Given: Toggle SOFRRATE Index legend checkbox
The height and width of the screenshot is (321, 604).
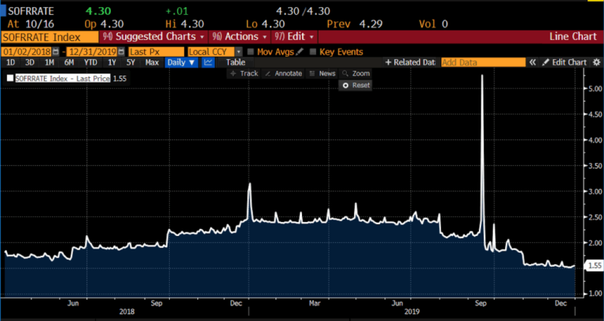Looking at the screenshot, I should (x=9, y=78).
